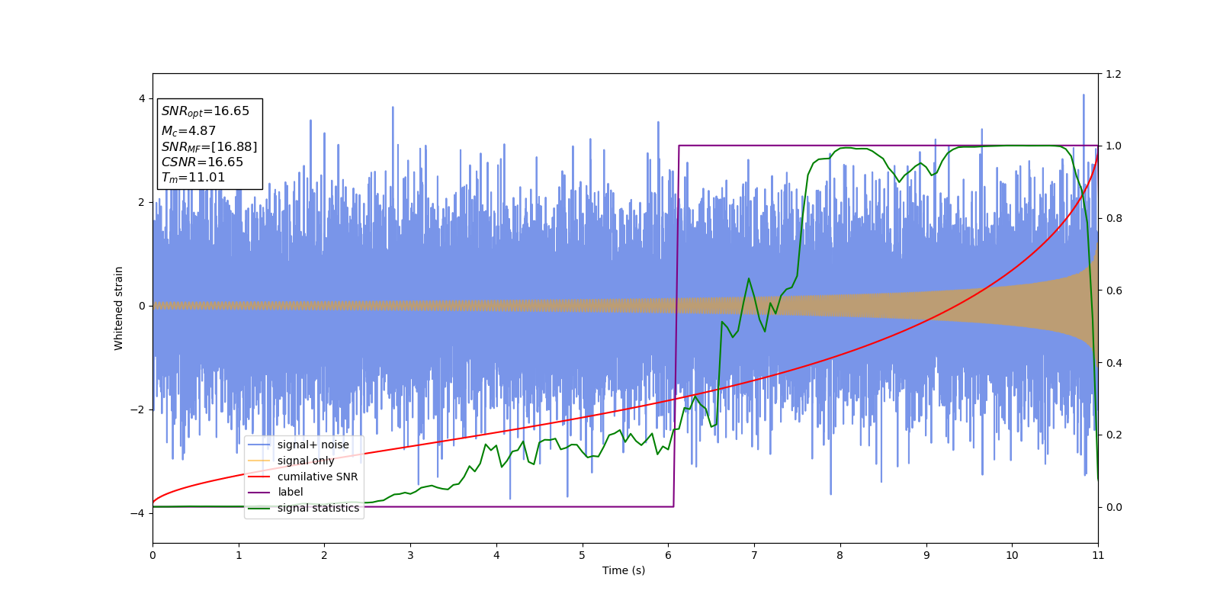Click right y-axis tick label 0.8
The width and height of the screenshot is (1220, 610).
[x=1113, y=218]
